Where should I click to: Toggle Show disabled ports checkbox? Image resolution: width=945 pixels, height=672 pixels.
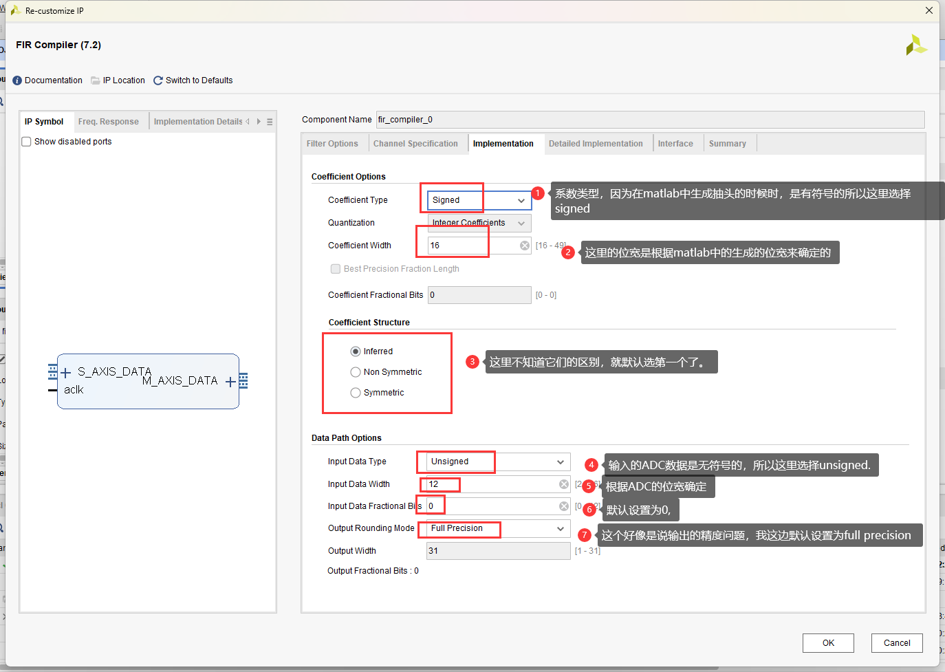27,142
